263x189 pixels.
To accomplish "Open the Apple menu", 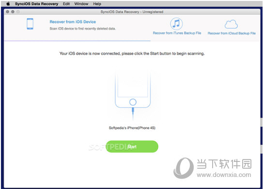I will [x=8, y=4].
